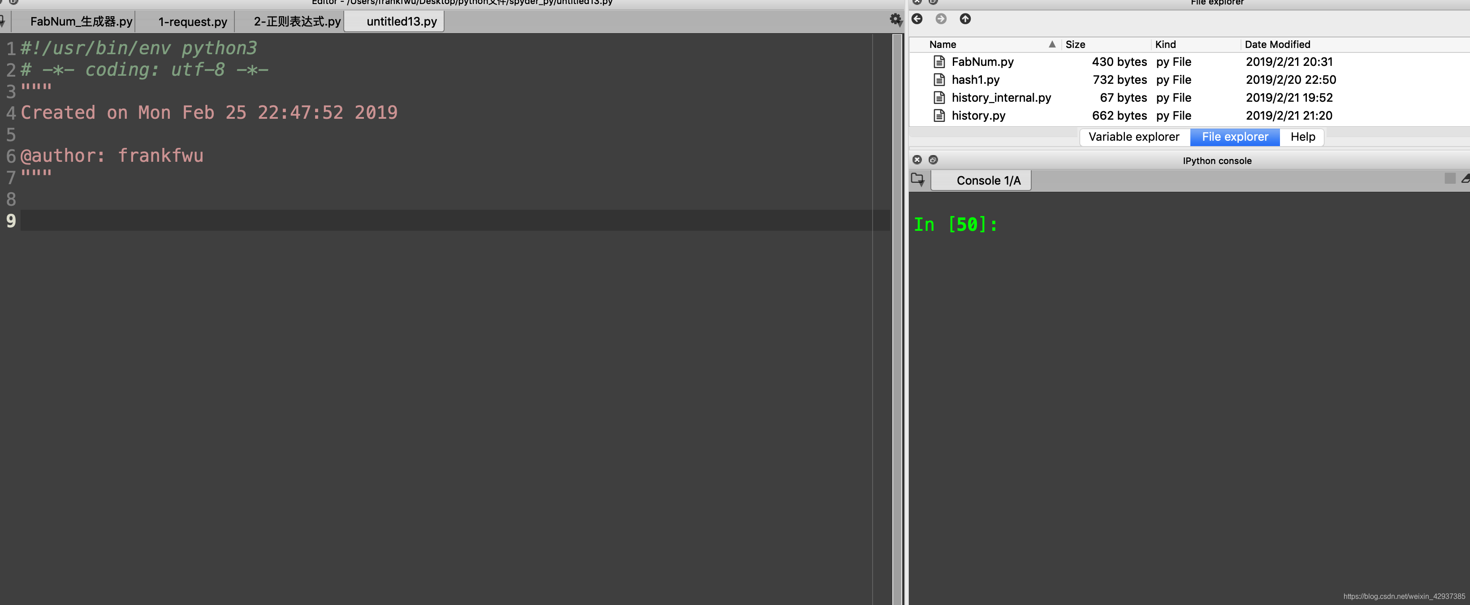Click line number 5 in gutter
Screen dimensions: 1470x605
[x=11, y=135]
